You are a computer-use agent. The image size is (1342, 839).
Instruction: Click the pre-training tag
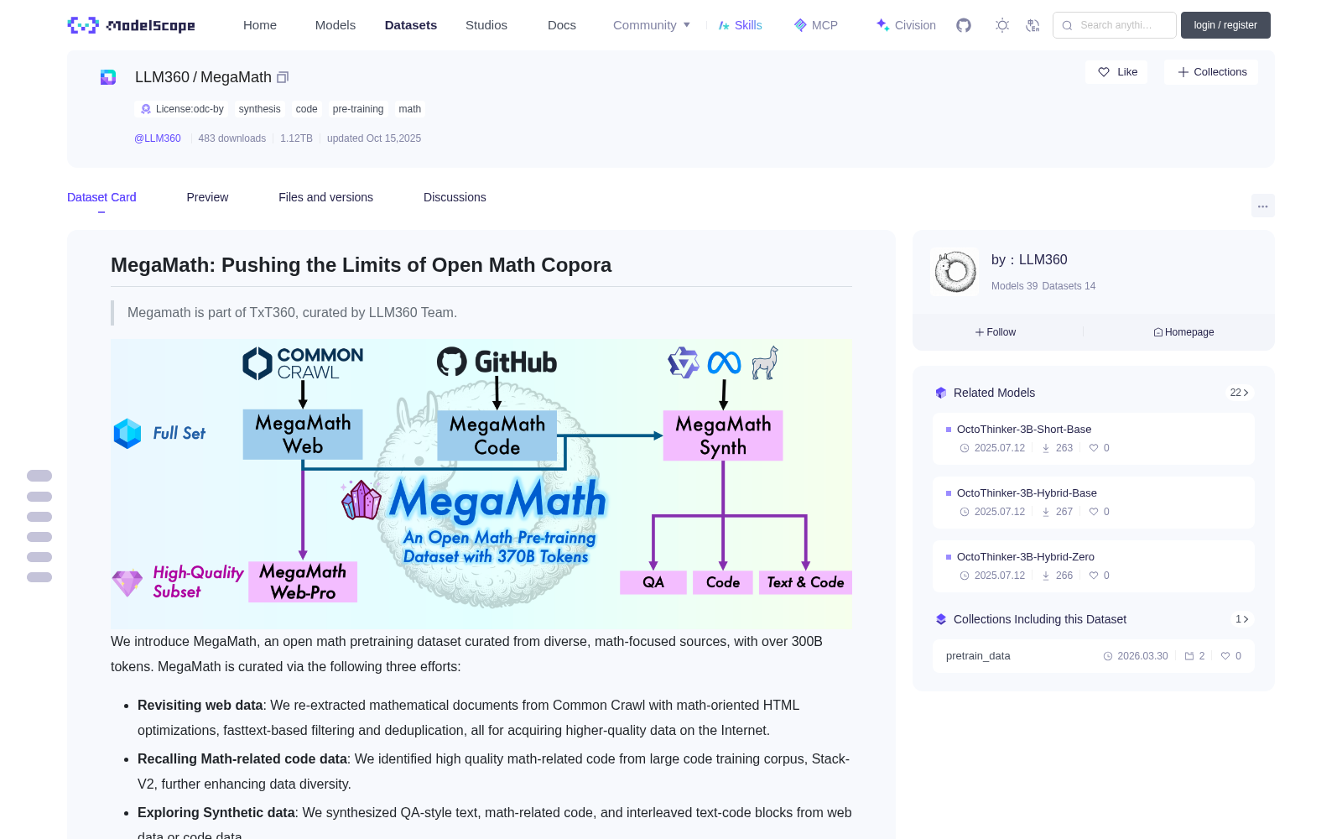tap(358, 109)
